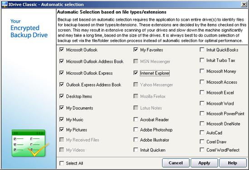The height and width of the screenshot is (170, 249).
Task: Apply the automatic selection
Action: tap(204, 163)
